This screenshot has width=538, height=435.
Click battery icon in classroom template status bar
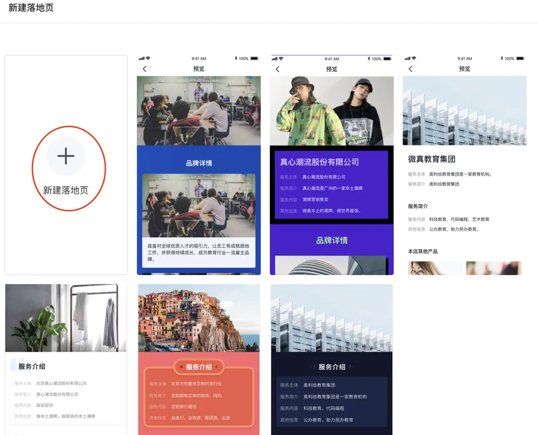click(x=254, y=59)
